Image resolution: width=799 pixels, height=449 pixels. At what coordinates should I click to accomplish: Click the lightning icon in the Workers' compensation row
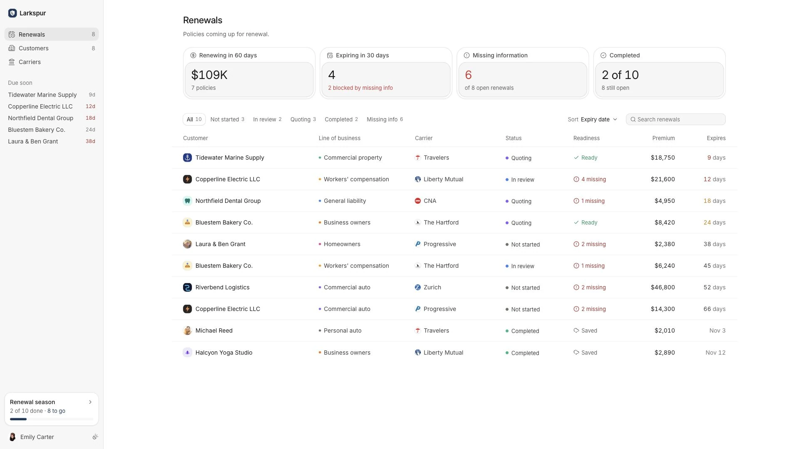click(x=187, y=179)
